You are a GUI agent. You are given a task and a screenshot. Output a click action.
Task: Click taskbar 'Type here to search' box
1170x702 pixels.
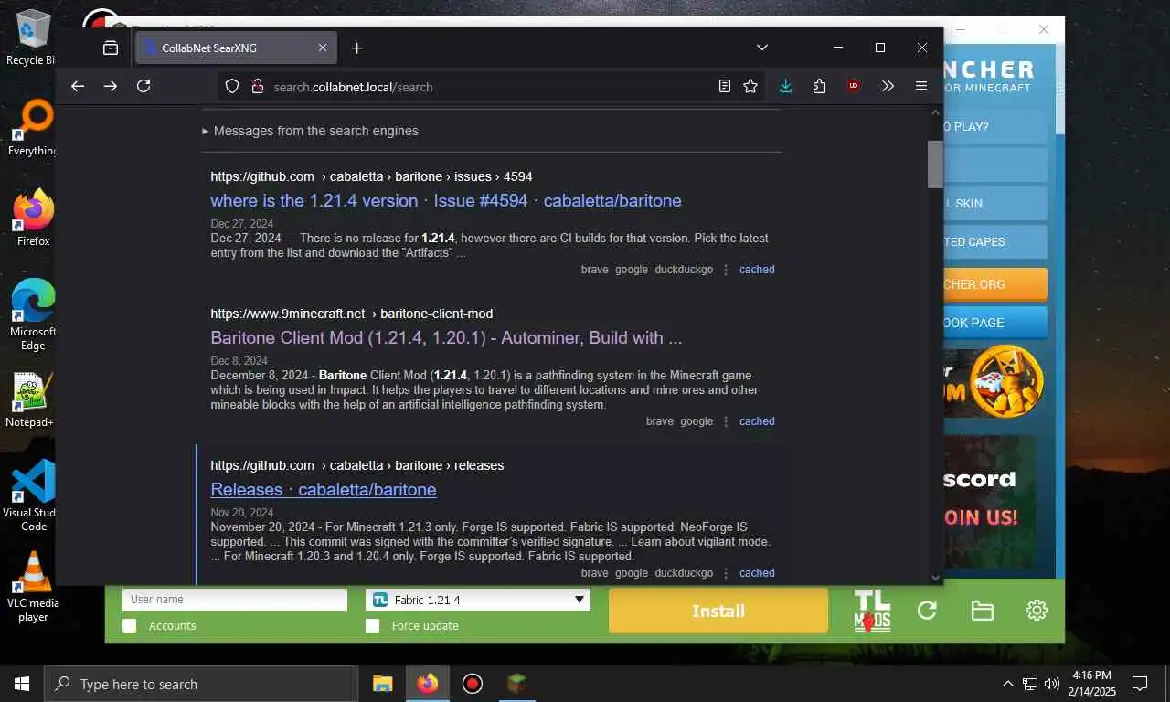pyautogui.click(x=201, y=684)
